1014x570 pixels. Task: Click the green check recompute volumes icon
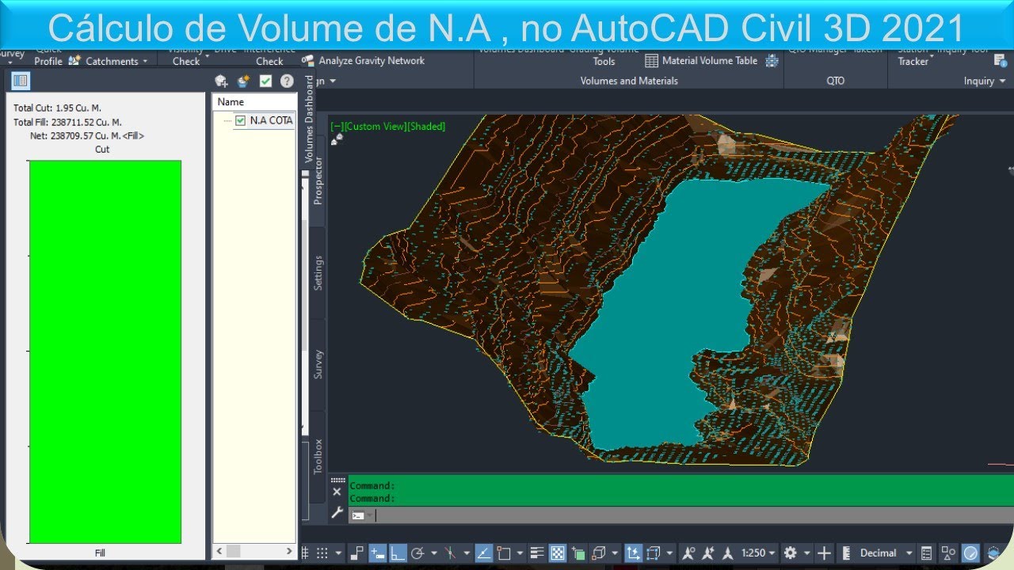click(265, 81)
